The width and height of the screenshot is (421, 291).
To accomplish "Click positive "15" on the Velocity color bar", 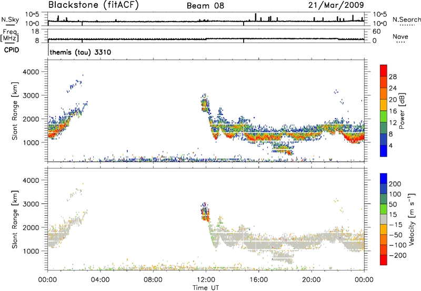I will tap(393, 214).
